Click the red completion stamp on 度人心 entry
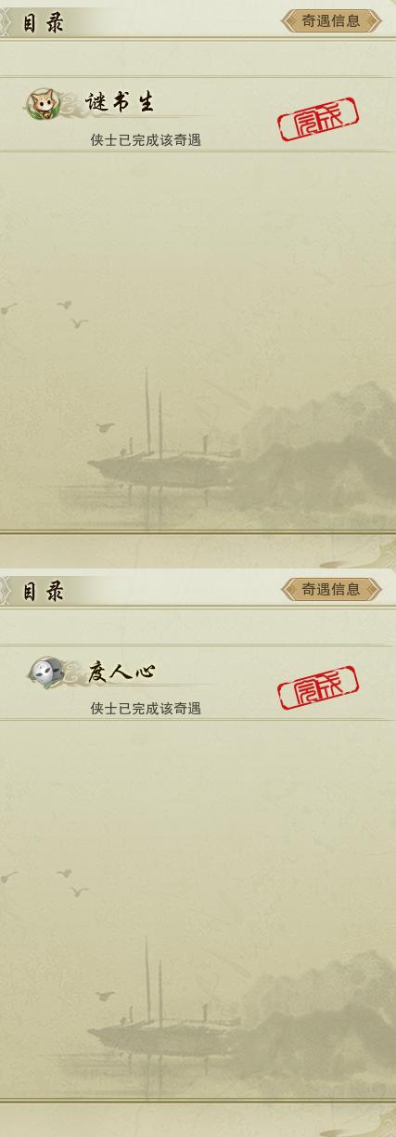The width and height of the screenshot is (396, 1137). tap(318, 687)
